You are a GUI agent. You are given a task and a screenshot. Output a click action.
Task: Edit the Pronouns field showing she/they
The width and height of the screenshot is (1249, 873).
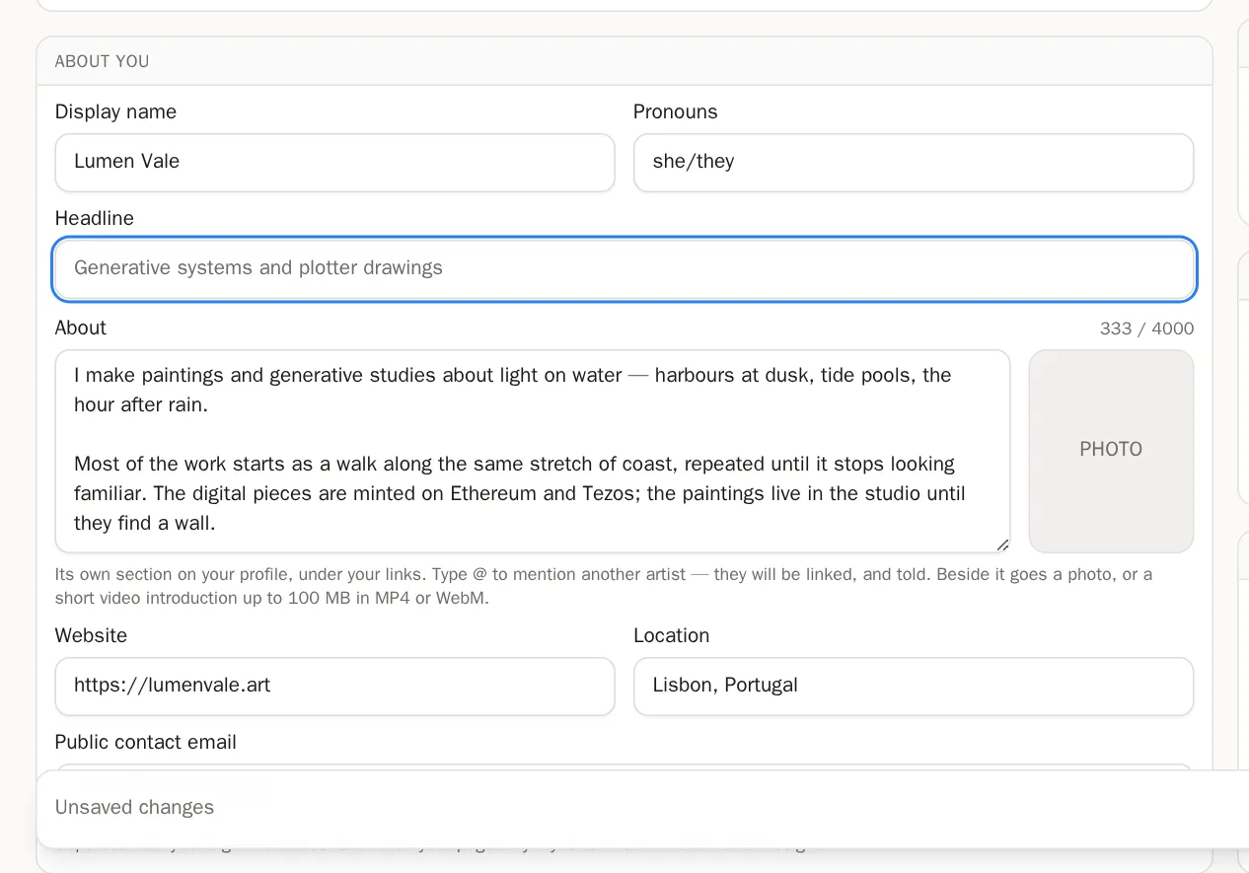tap(914, 163)
